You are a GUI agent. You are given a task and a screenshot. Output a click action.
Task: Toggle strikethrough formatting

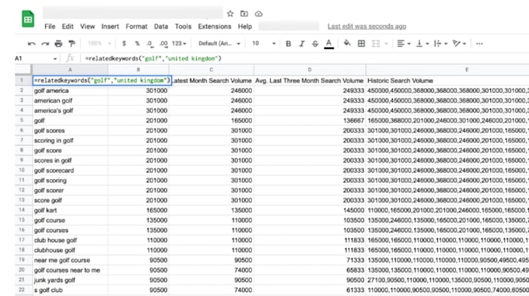tap(315, 44)
